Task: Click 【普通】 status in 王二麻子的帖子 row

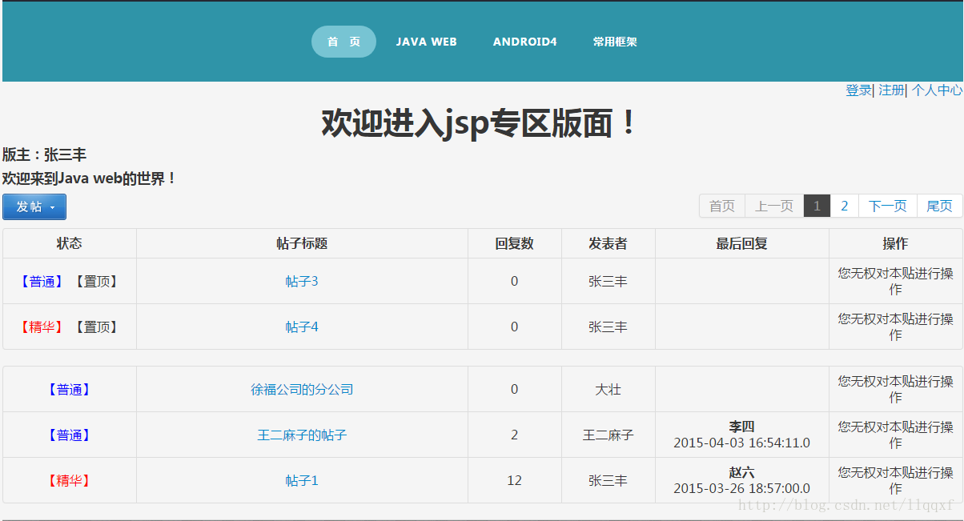Action: point(70,435)
